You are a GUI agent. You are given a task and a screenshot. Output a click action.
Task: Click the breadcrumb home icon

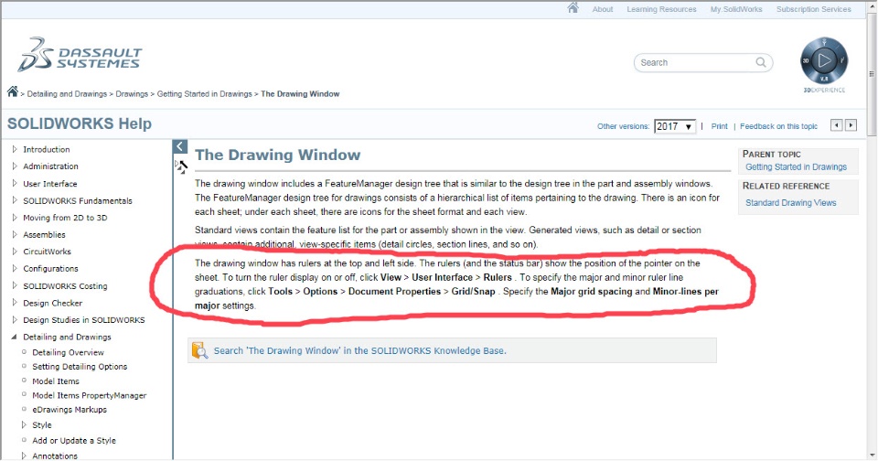[x=12, y=91]
